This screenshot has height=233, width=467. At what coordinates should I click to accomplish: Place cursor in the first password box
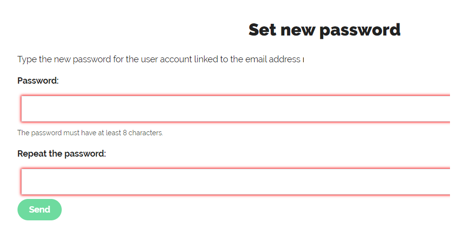click(236, 108)
